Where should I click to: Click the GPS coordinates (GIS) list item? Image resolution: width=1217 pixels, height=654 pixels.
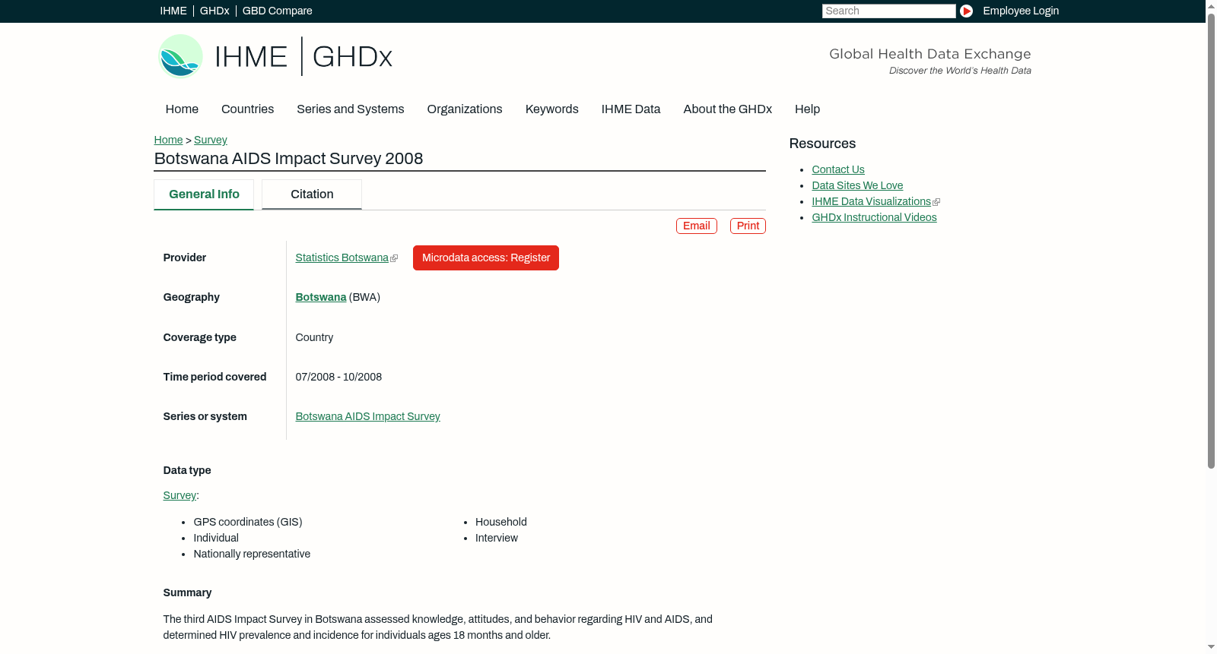248,522
